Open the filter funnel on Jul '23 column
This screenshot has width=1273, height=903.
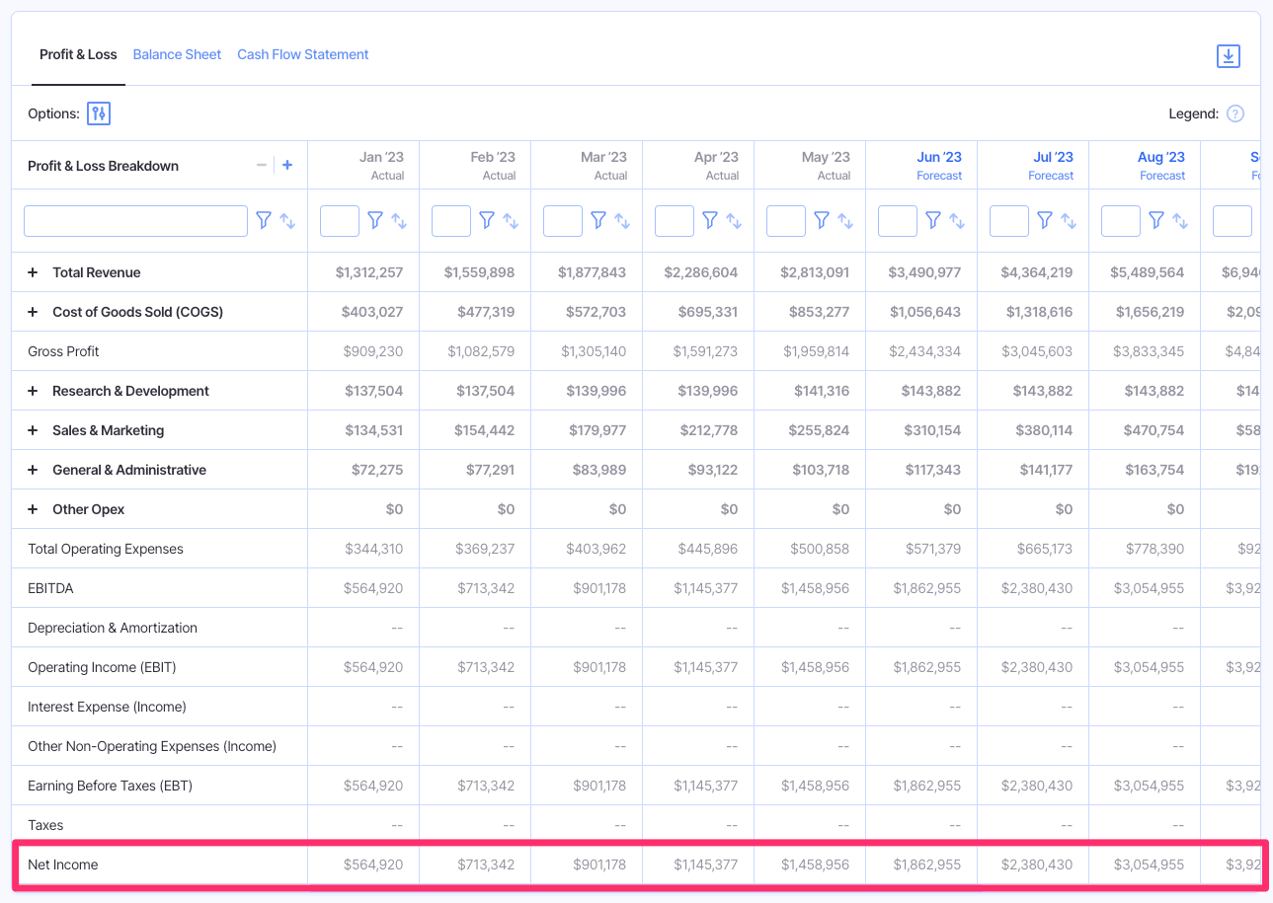pyautogui.click(x=1046, y=220)
